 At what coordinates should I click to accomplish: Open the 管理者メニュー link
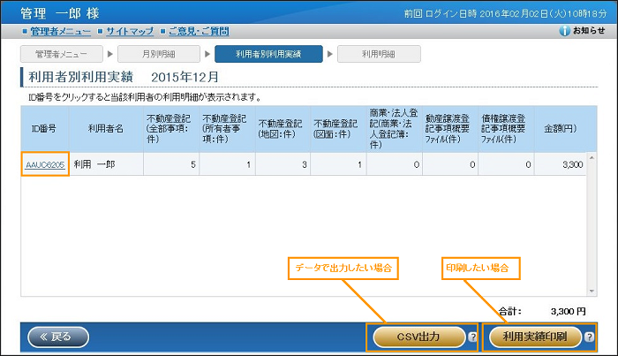click(60, 31)
